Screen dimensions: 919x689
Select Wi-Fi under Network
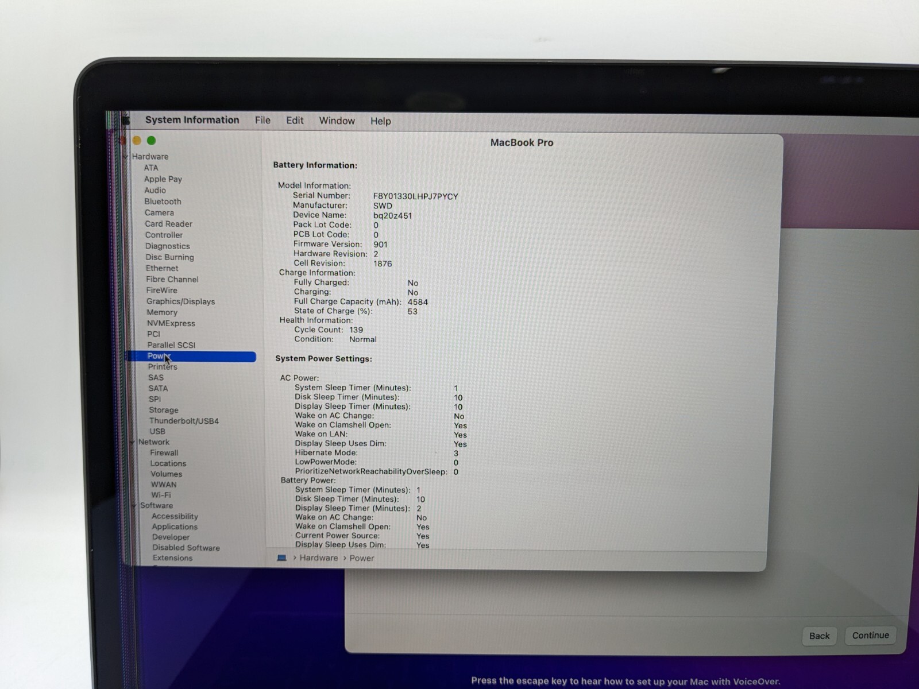click(161, 495)
